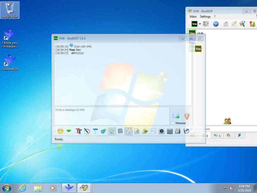This screenshot has height=193, width=257.
Task: Switch to the groups tab in VM9 window
Action: 228,135
